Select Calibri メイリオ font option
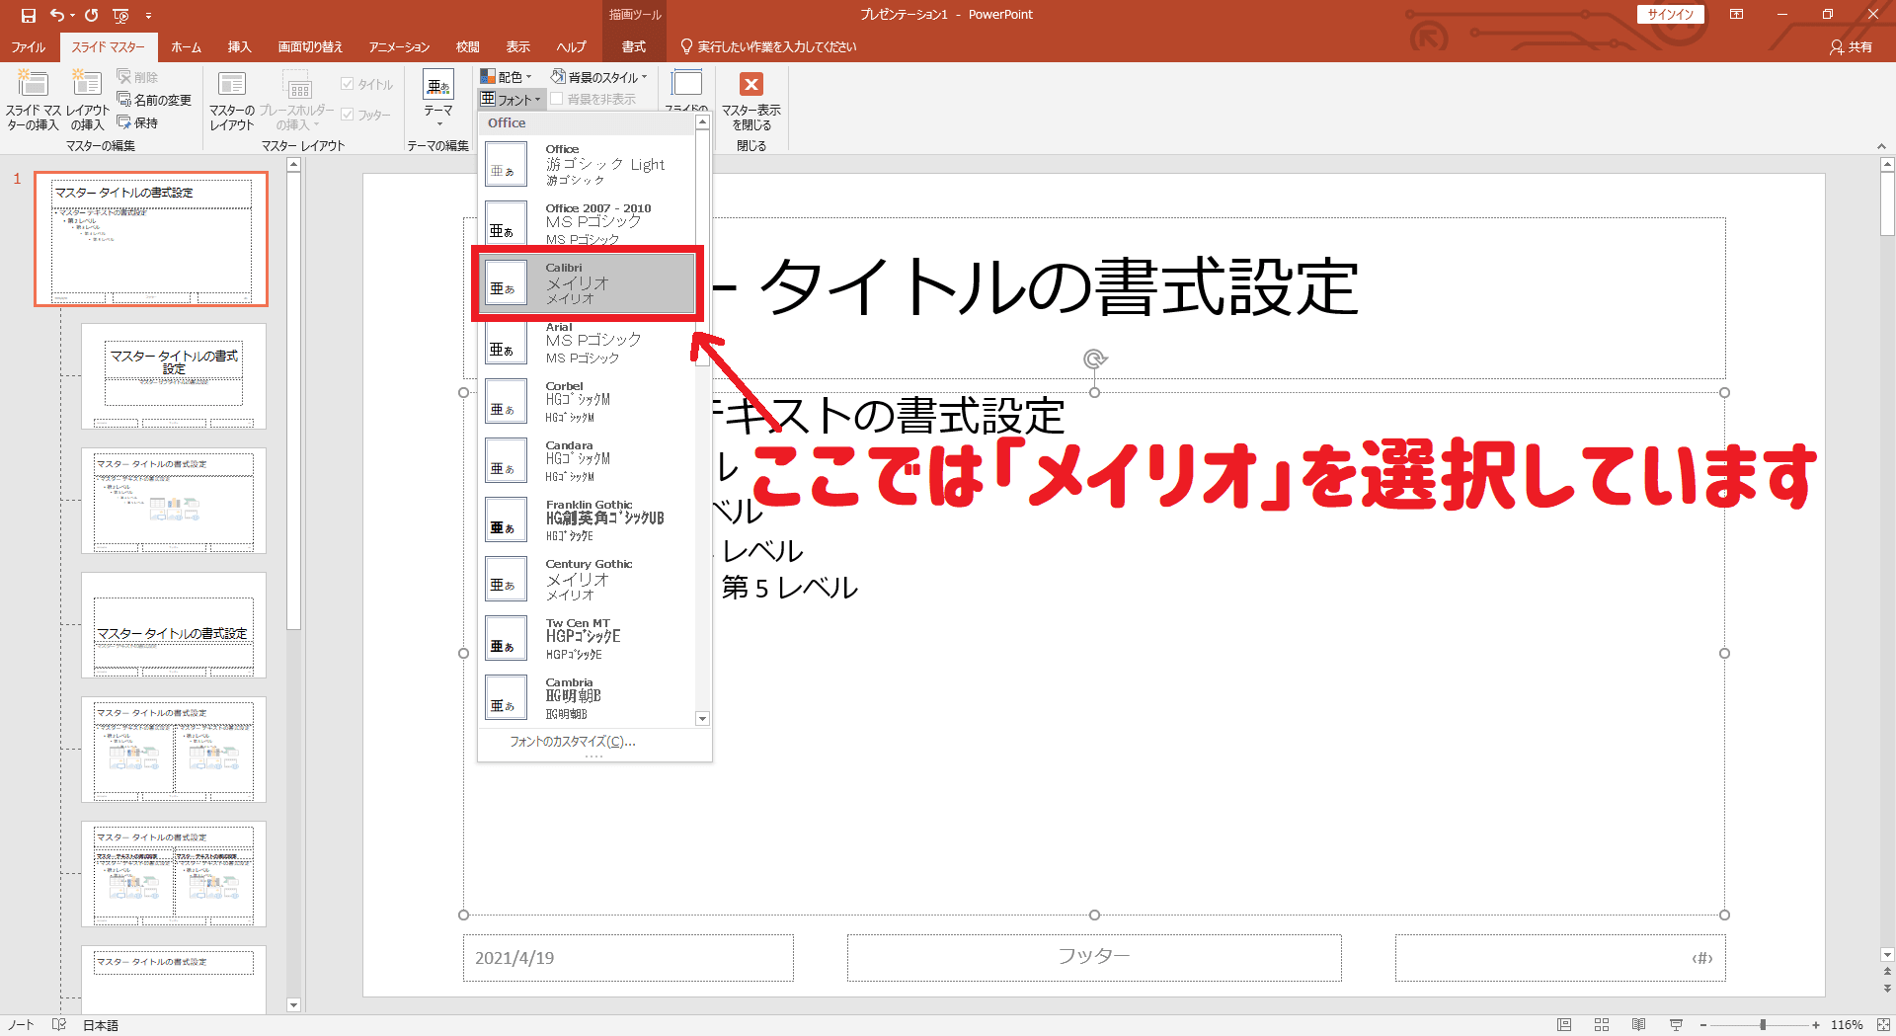Screen dimensions: 1896x1036 tap(589, 283)
